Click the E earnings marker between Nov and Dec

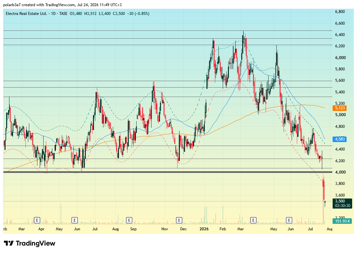point(179,220)
